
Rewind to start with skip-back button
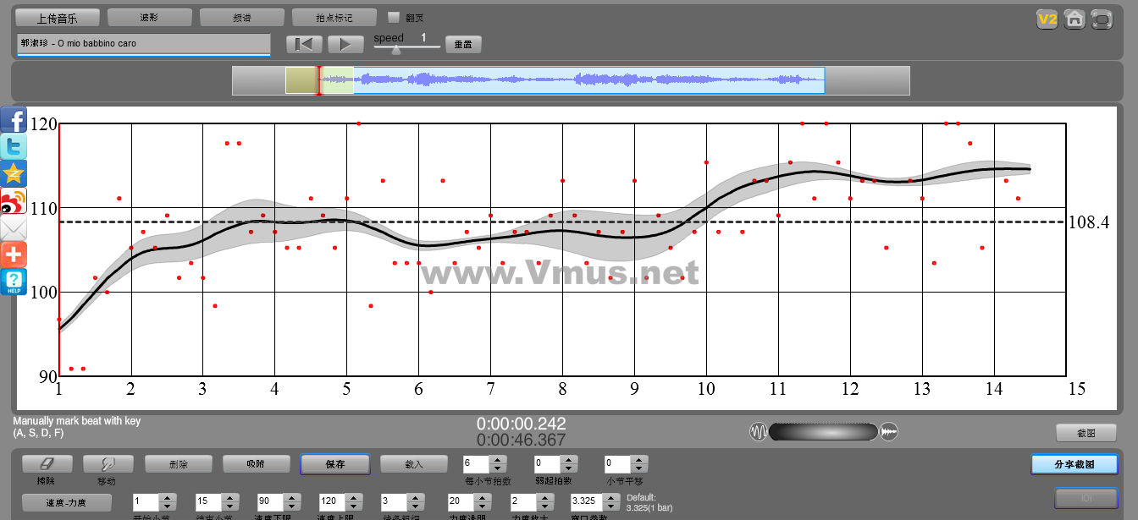click(304, 44)
